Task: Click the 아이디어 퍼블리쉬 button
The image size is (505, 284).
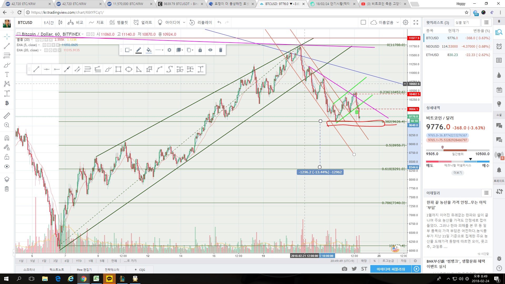Action: coord(391,269)
